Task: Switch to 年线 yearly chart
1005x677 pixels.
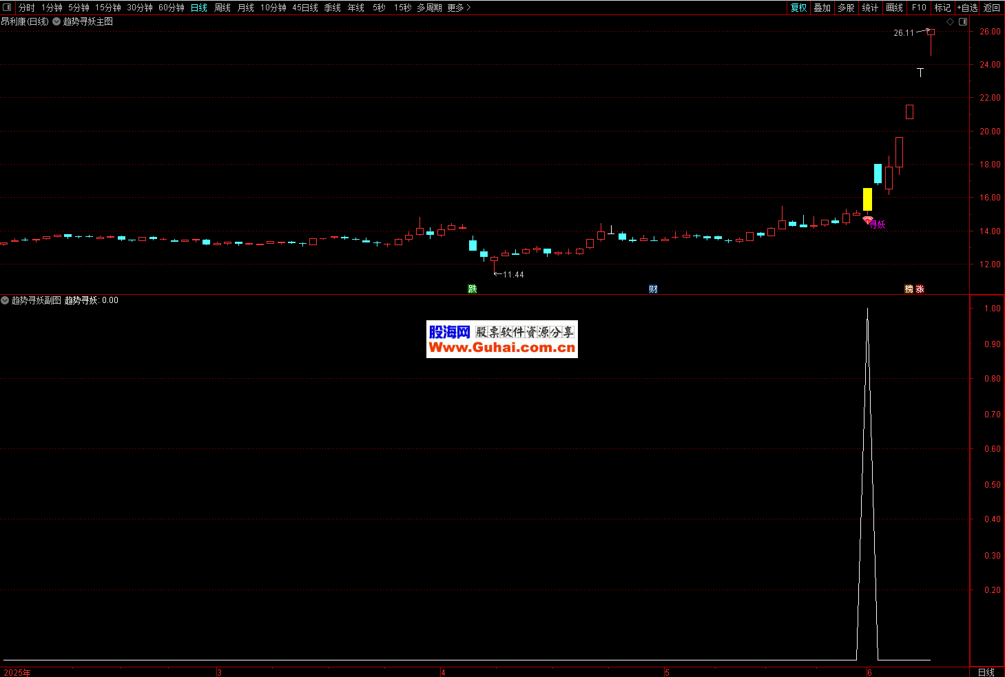Action: coord(356,8)
